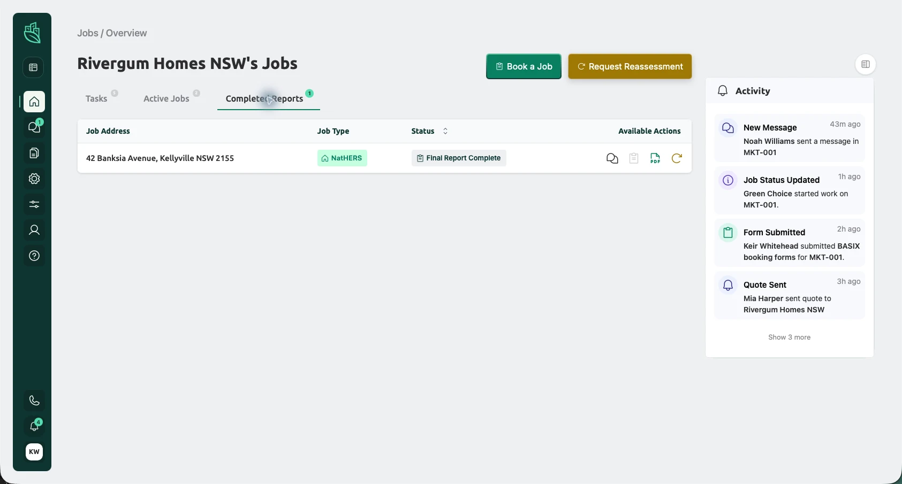Click the phone icon in sidebar
Screen dimensions: 902x484
(x=34, y=401)
